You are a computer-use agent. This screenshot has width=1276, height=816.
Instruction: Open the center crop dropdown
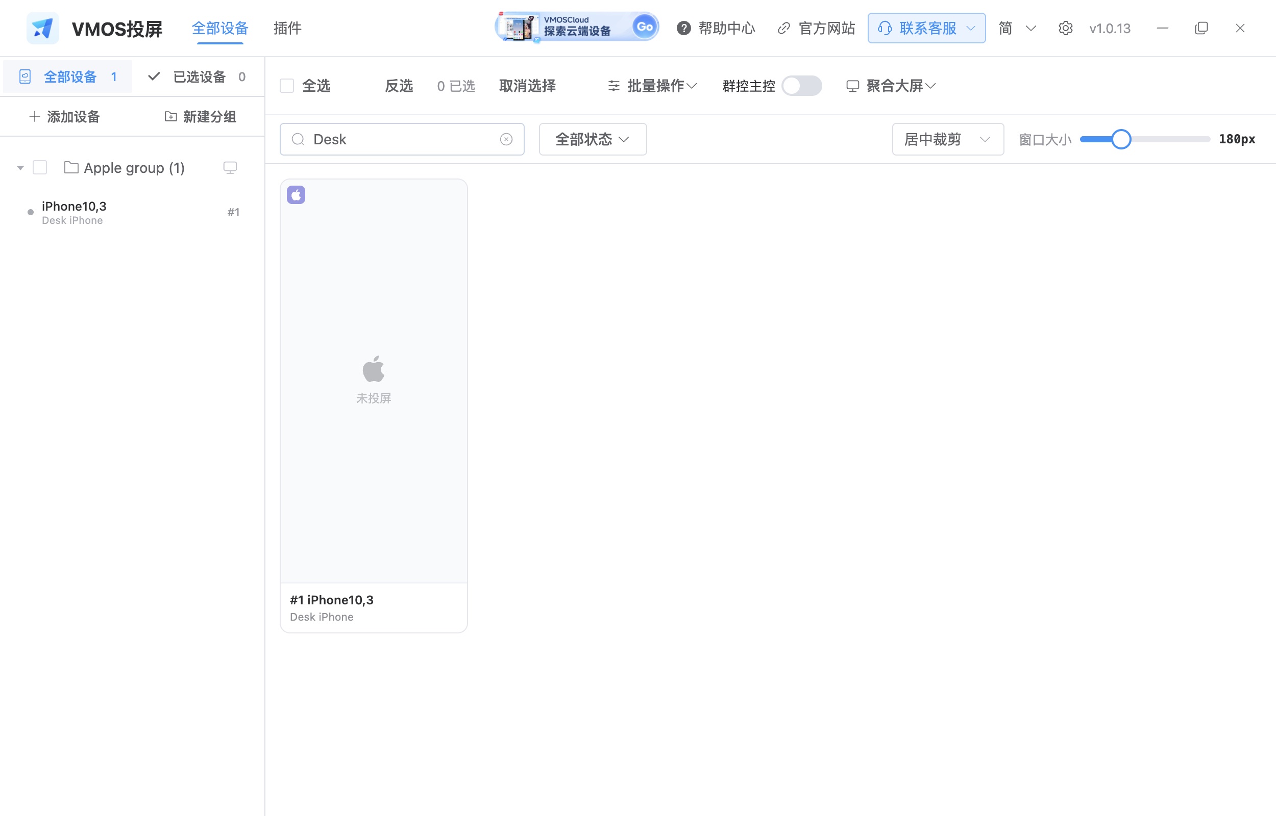948,139
